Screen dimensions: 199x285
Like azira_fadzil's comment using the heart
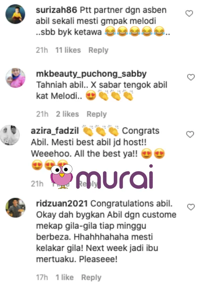pos(190,134)
